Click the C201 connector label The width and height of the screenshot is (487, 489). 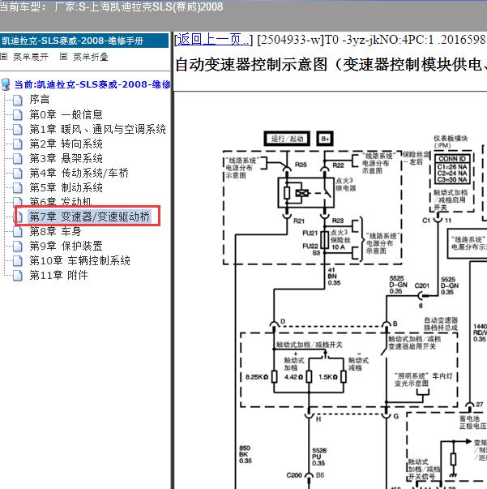point(422,285)
